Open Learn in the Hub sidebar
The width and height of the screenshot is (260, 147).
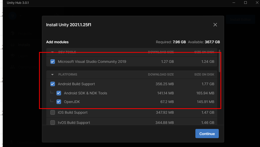point(23,56)
